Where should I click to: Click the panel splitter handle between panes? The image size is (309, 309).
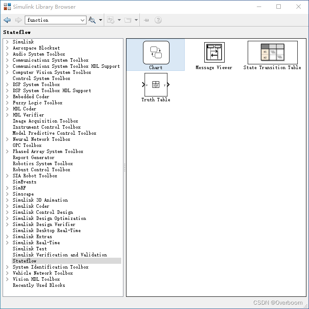click(125, 167)
